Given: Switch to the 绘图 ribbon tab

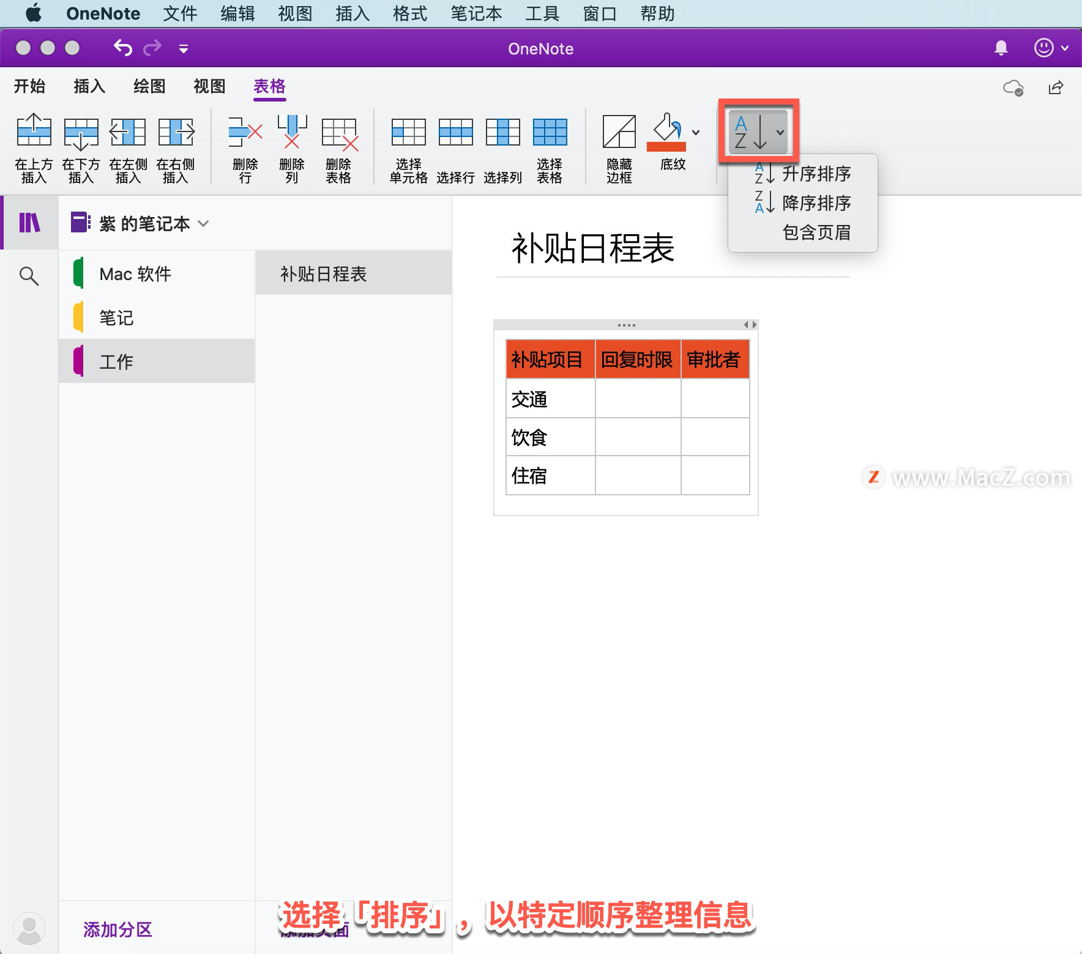Looking at the screenshot, I should click(149, 86).
